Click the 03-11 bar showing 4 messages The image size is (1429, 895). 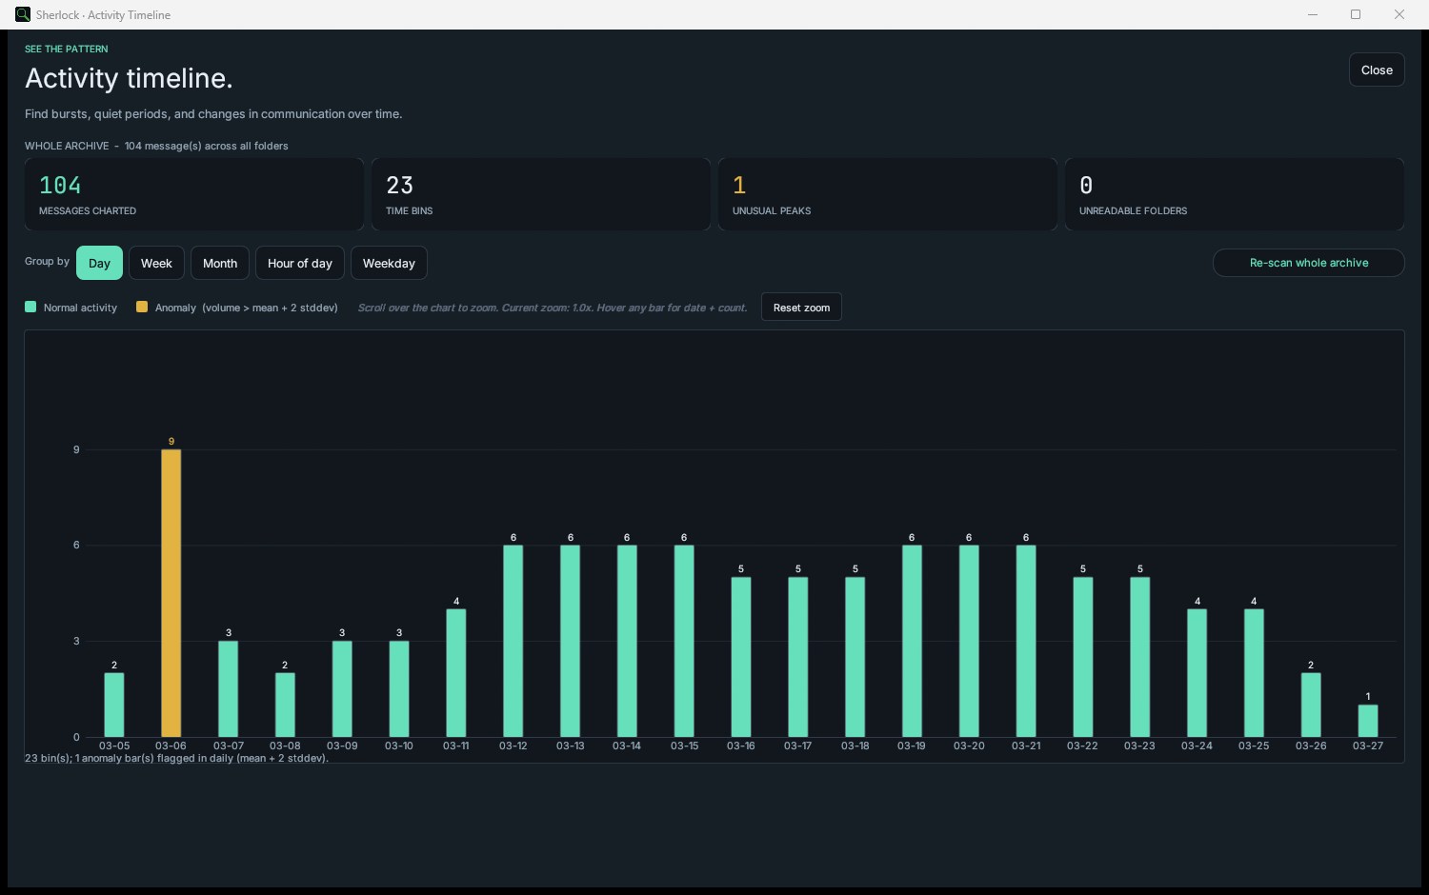coord(456,673)
